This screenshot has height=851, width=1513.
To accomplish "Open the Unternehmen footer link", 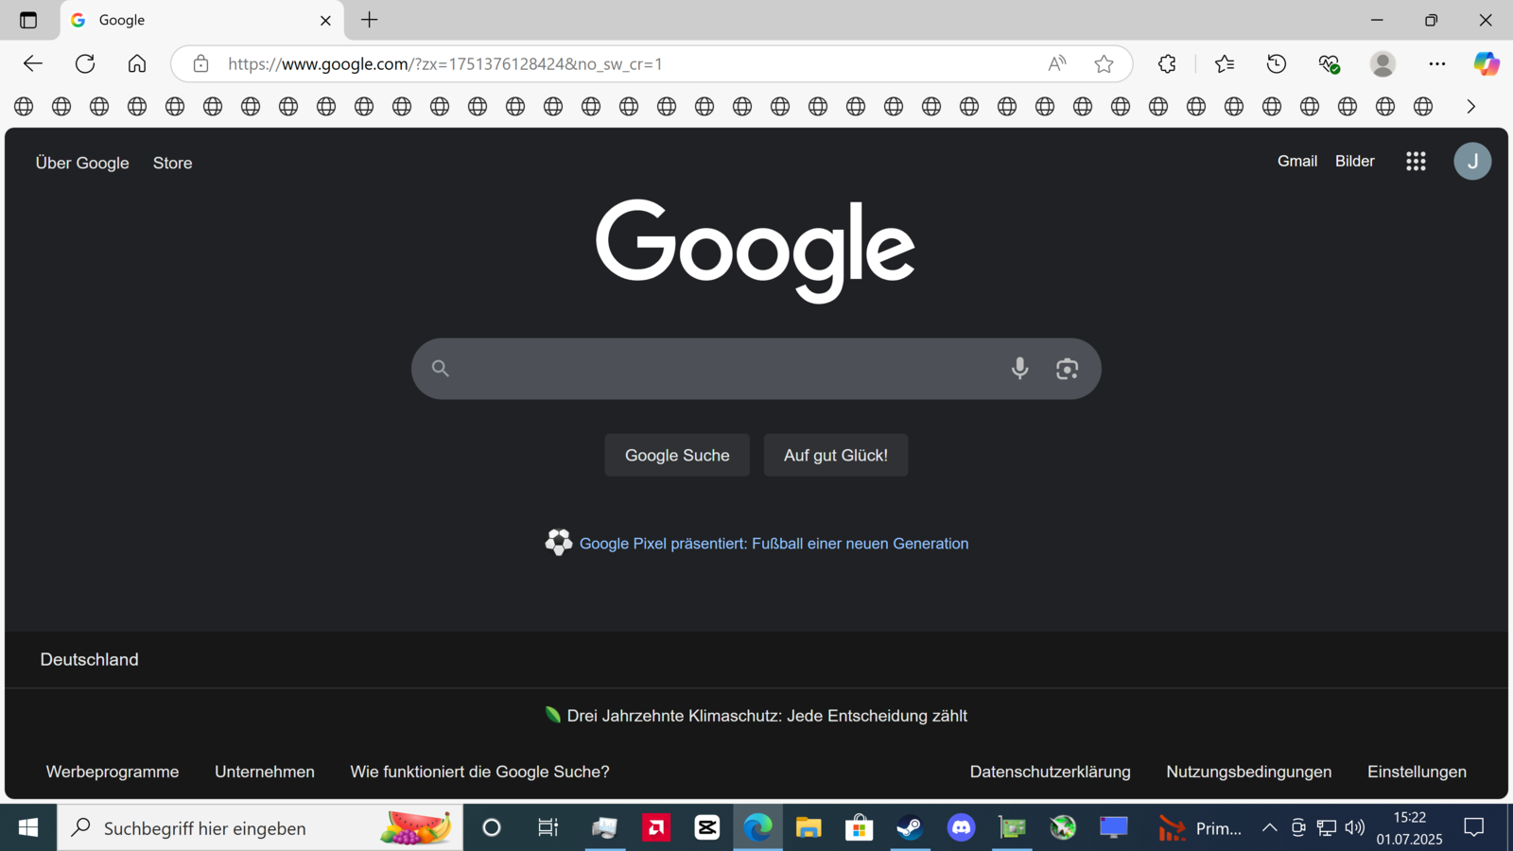I will click(265, 772).
